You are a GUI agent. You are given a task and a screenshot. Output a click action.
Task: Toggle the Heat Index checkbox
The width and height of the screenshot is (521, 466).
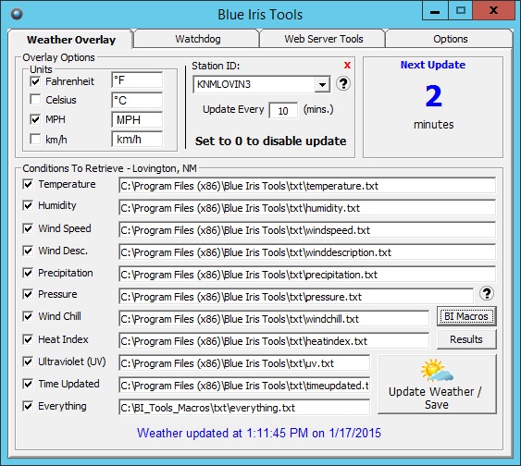coord(28,339)
